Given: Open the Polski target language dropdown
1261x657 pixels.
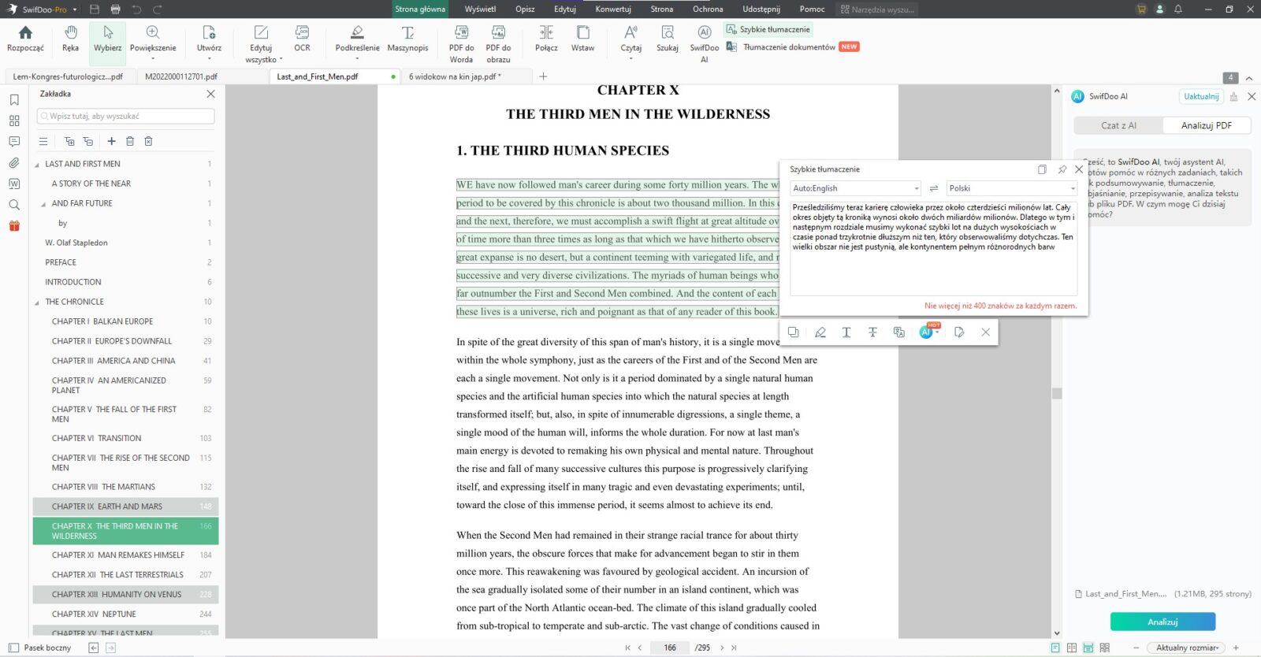Looking at the screenshot, I should (x=1011, y=188).
